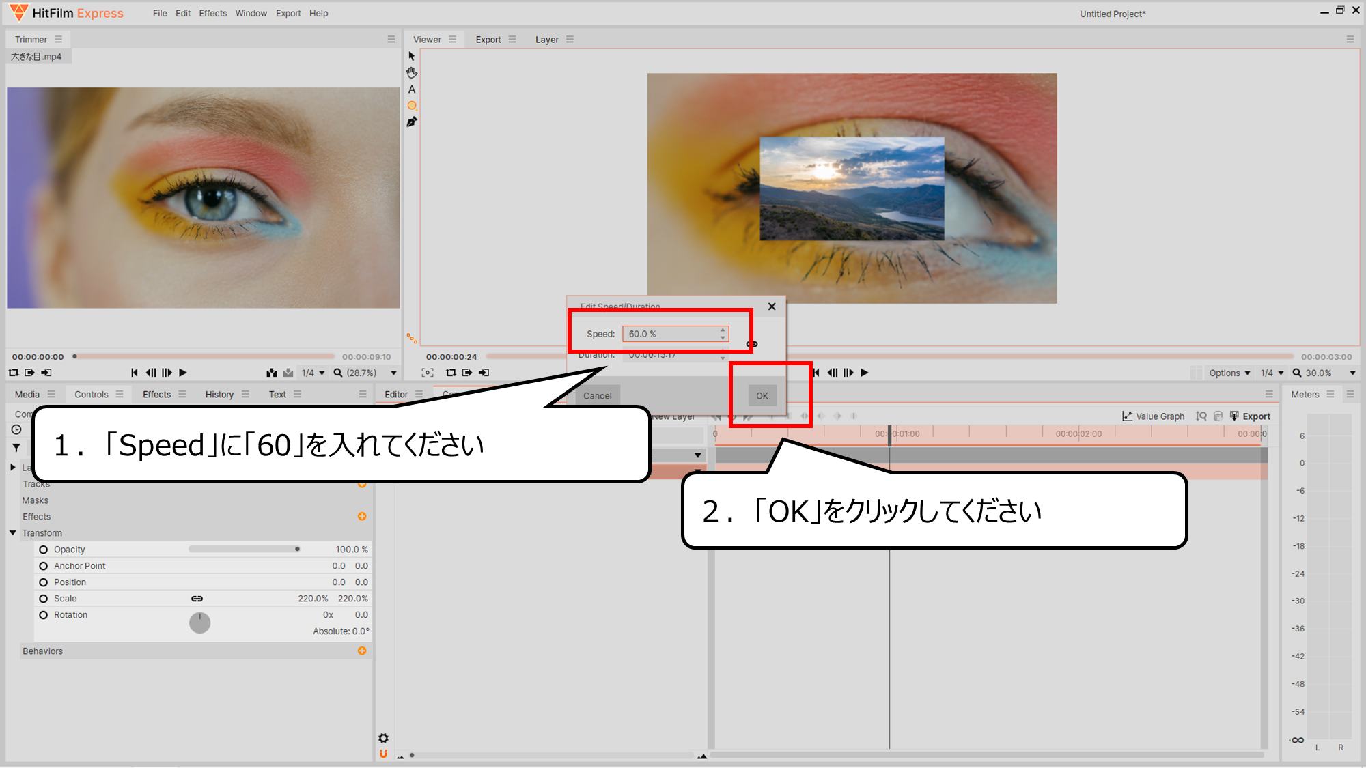
Task: Open Trimmer resolution 1/4 dropdown
Action: (x=313, y=373)
